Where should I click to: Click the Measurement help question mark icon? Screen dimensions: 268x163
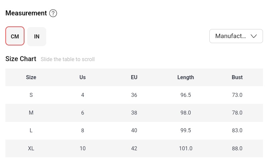pyautogui.click(x=53, y=13)
